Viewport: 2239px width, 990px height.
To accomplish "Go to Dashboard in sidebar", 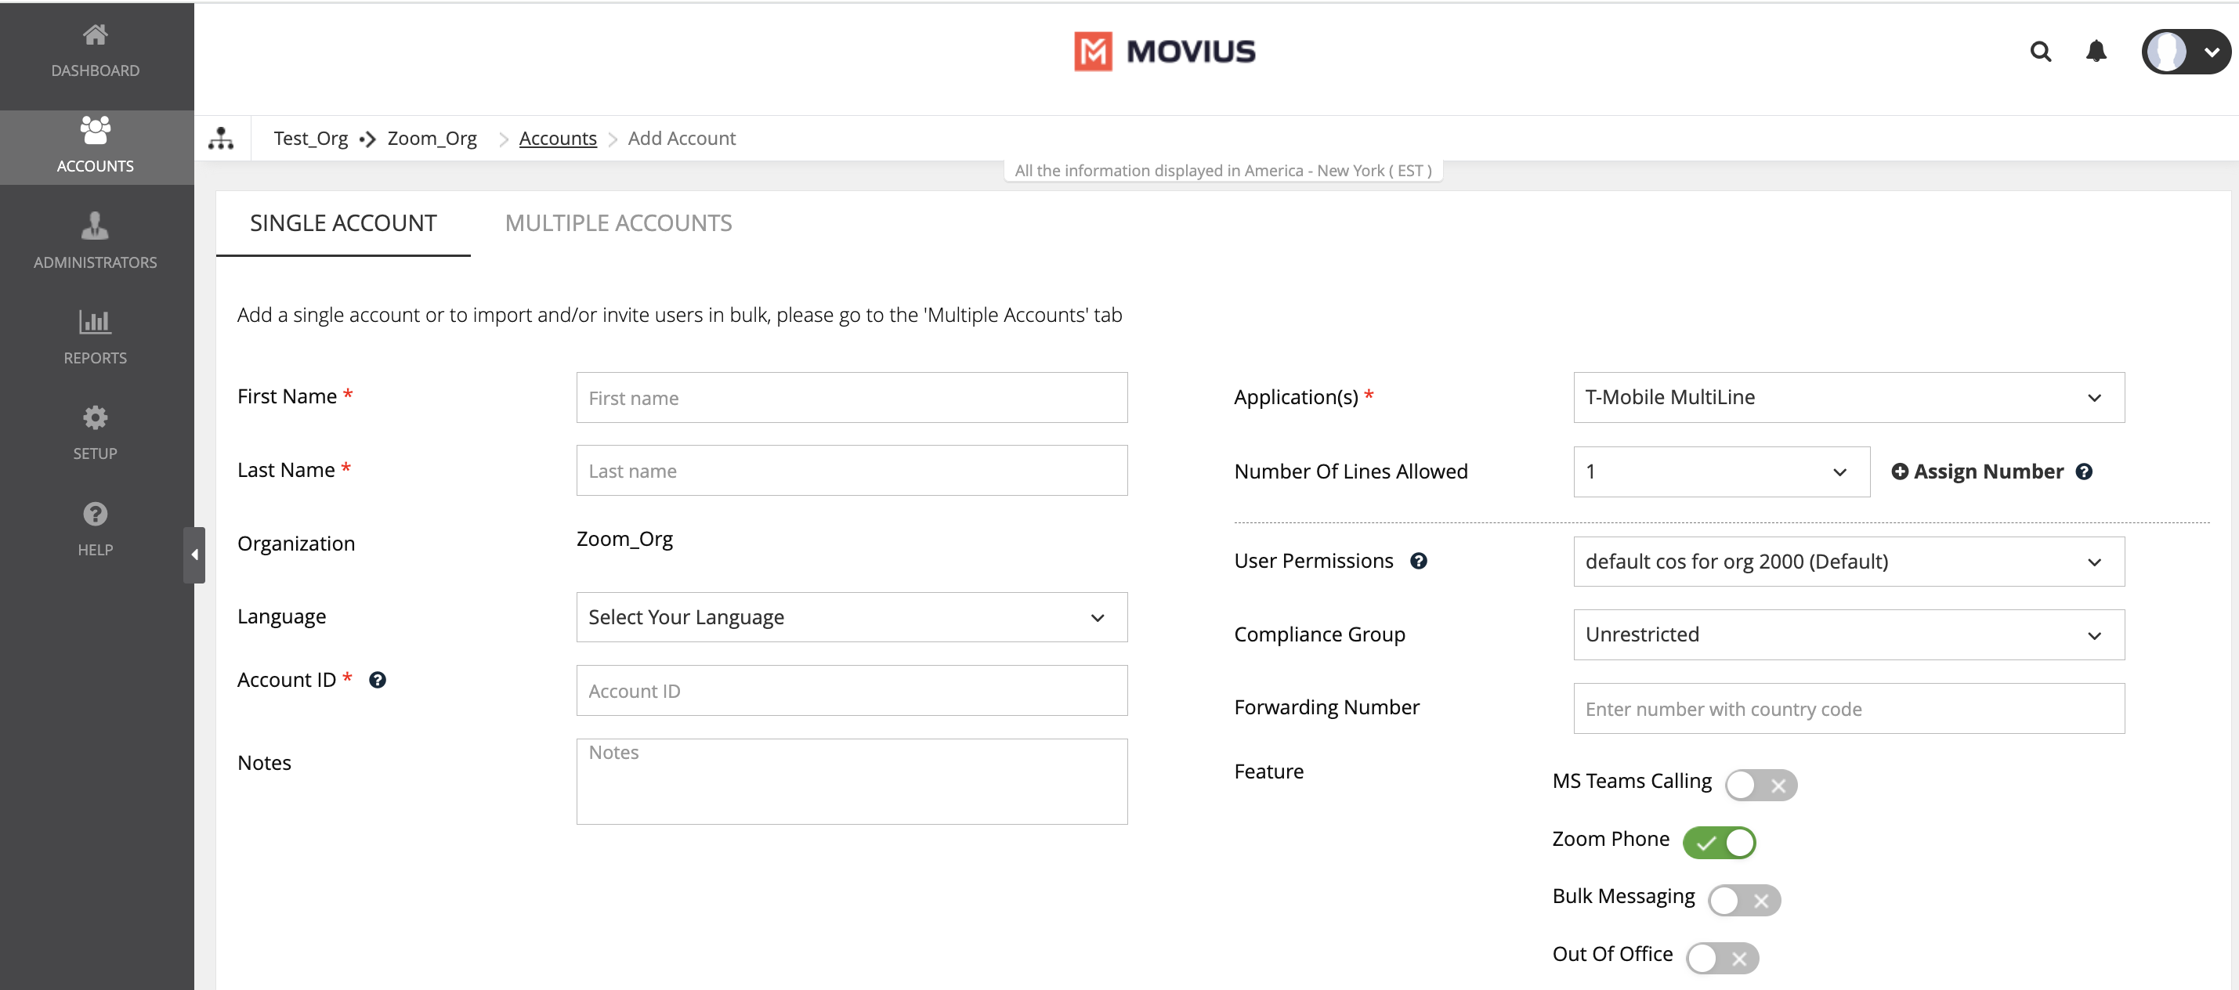I will click(x=96, y=50).
